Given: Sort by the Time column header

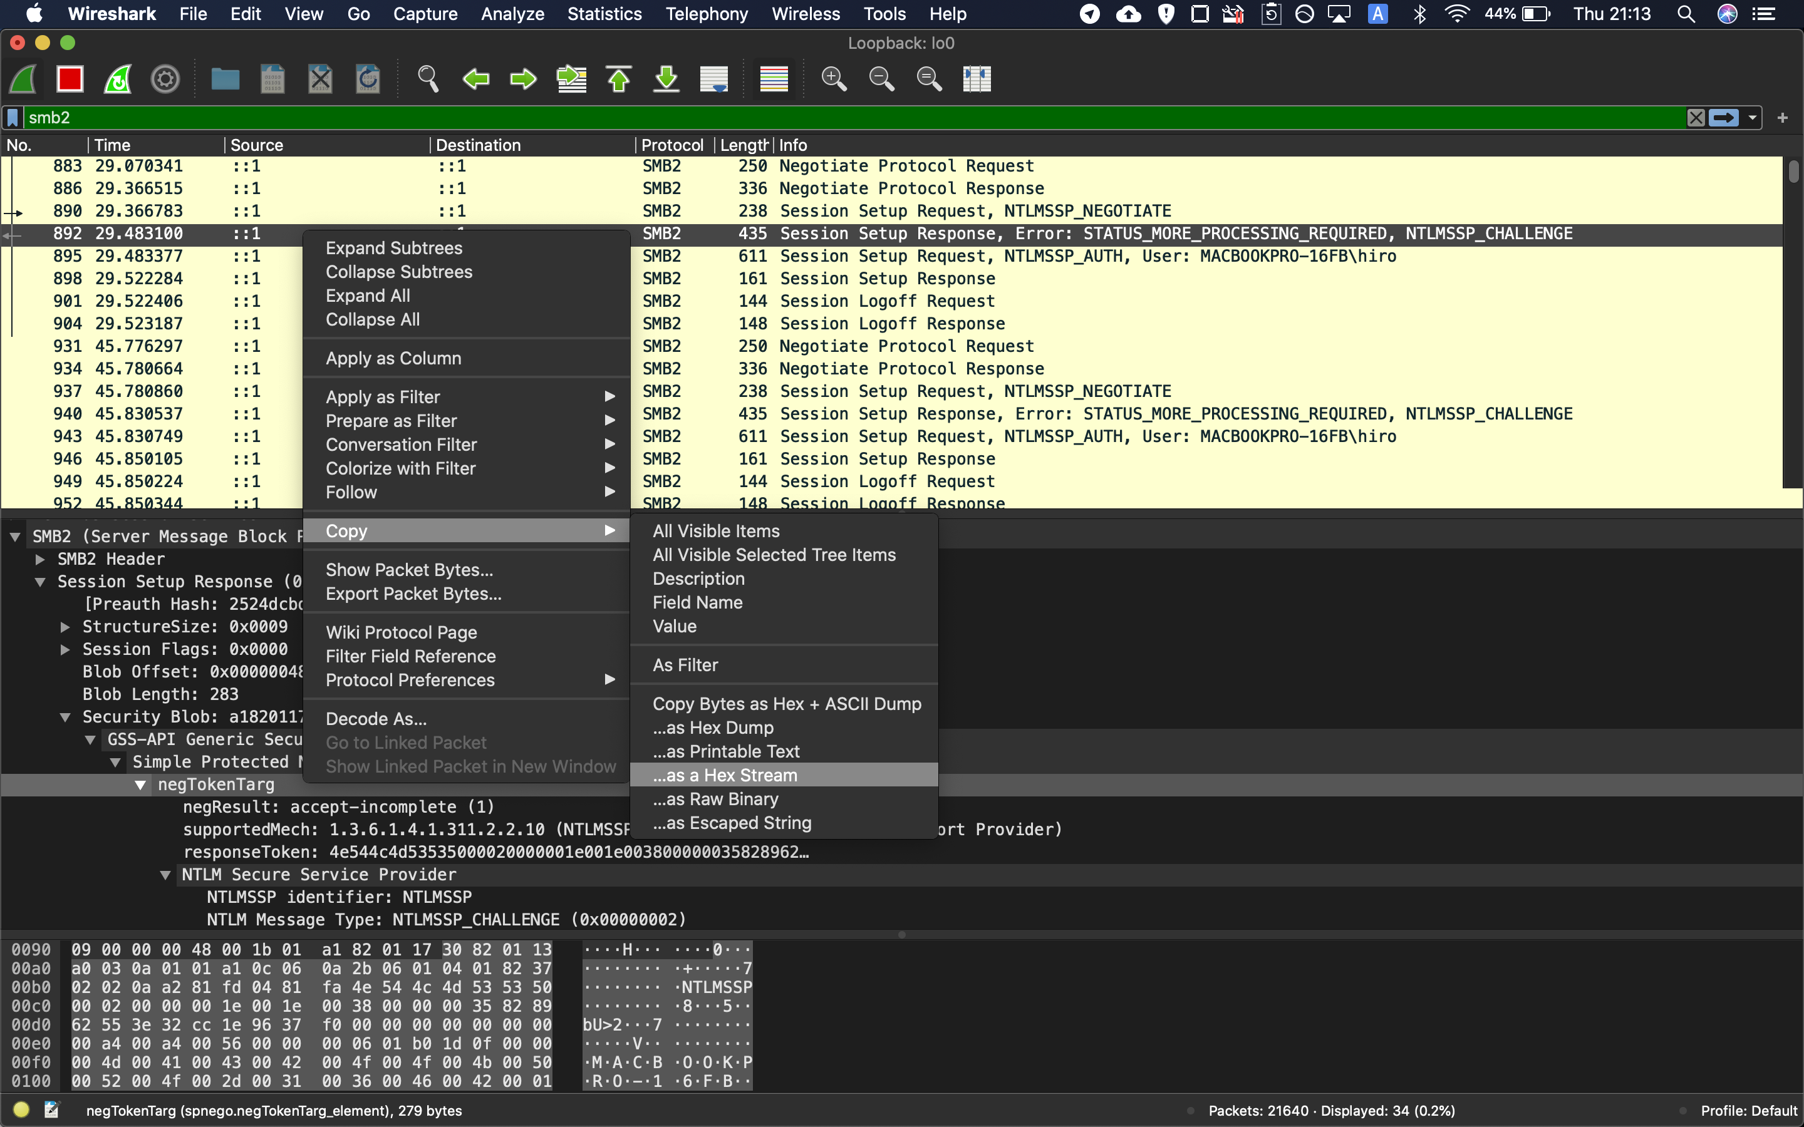Looking at the screenshot, I should tap(156, 145).
